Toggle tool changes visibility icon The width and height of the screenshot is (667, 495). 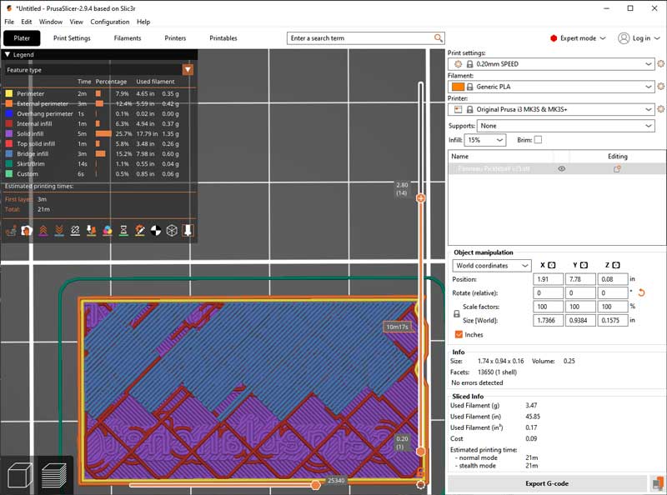(x=92, y=231)
